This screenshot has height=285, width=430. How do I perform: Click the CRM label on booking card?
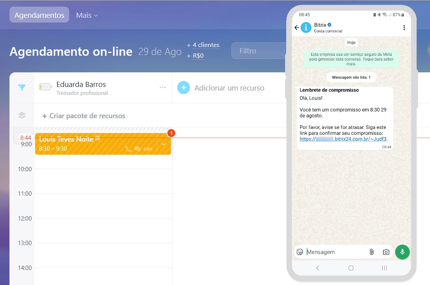pos(148,149)
